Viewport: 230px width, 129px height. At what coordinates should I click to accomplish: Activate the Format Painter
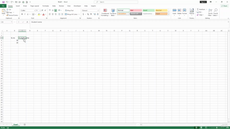(x=12, y=15)
